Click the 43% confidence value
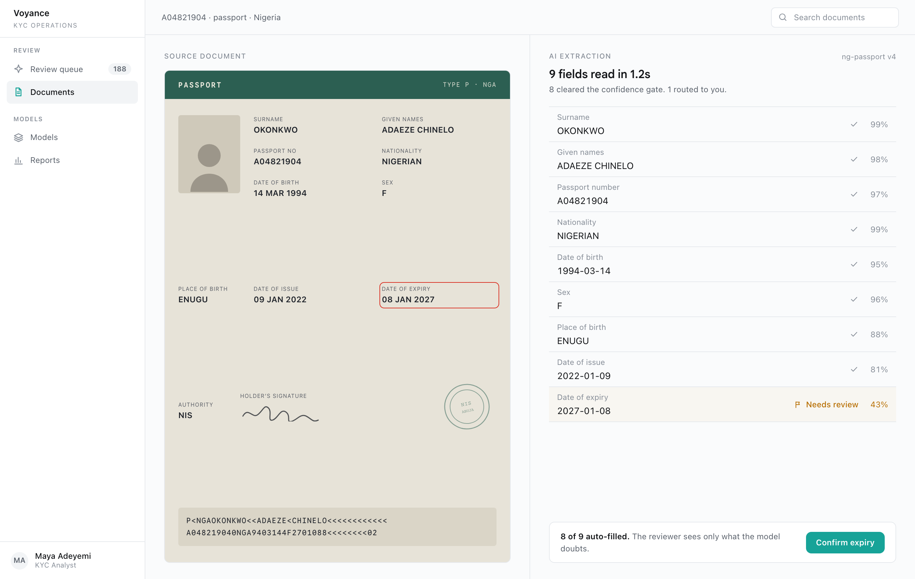Image resolution: width=915 pixels, height=579 pixels. [x=879, y=405]
